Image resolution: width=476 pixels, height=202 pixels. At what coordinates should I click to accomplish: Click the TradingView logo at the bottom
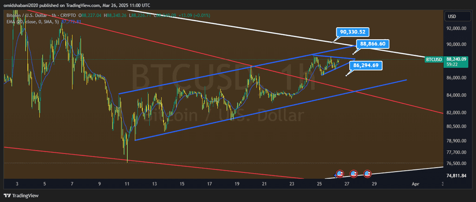[x=21, y=196]
